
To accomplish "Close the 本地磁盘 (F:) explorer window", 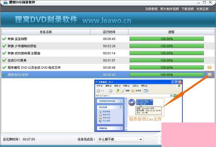I will click(x=180, y=82).
